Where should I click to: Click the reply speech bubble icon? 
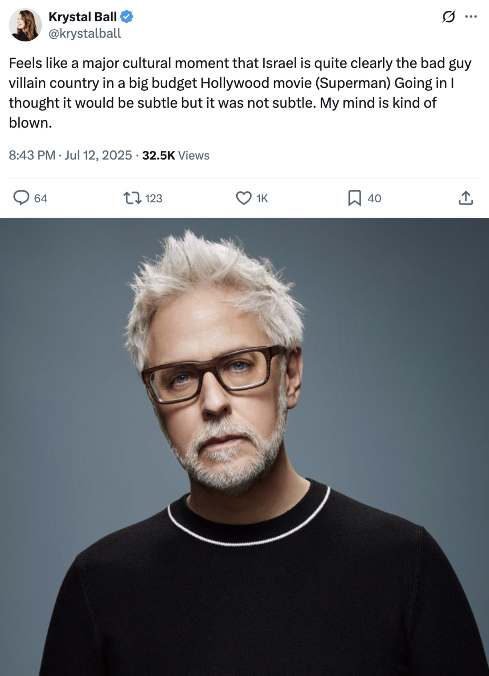coord(21,198)
